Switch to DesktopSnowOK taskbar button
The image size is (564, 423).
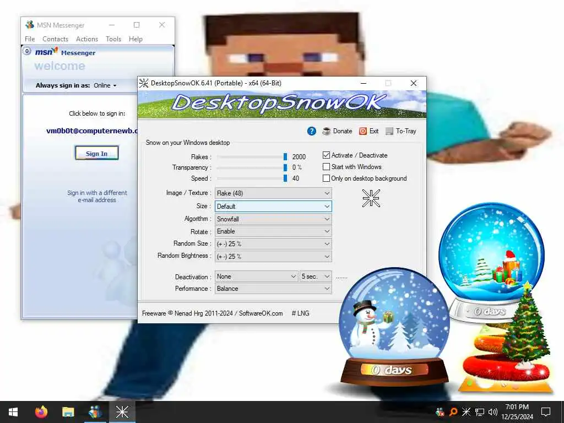(122, 412)
